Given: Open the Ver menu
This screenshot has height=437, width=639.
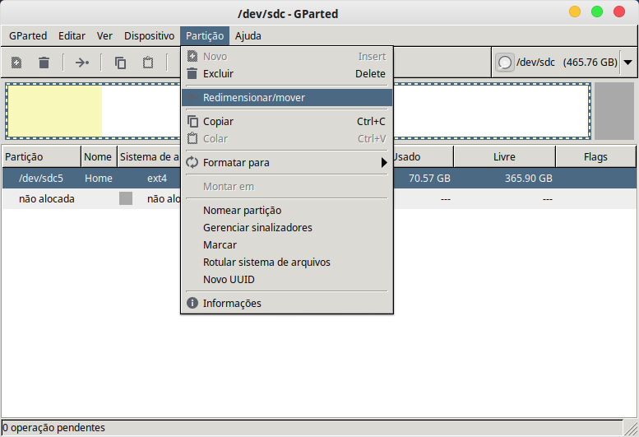Looking at the screenshot, I should 104,36.
